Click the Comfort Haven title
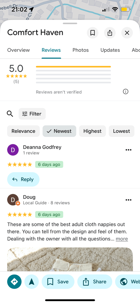 (35, 32)
